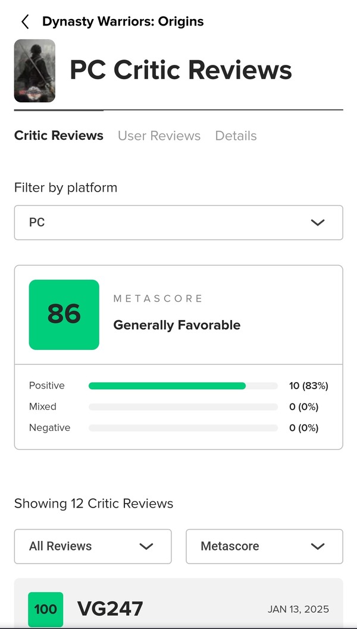The width and height of the screenshot is (357, 629).
Task: Click the 10 (83%) positive count
Action: click(x=308, y=386)
